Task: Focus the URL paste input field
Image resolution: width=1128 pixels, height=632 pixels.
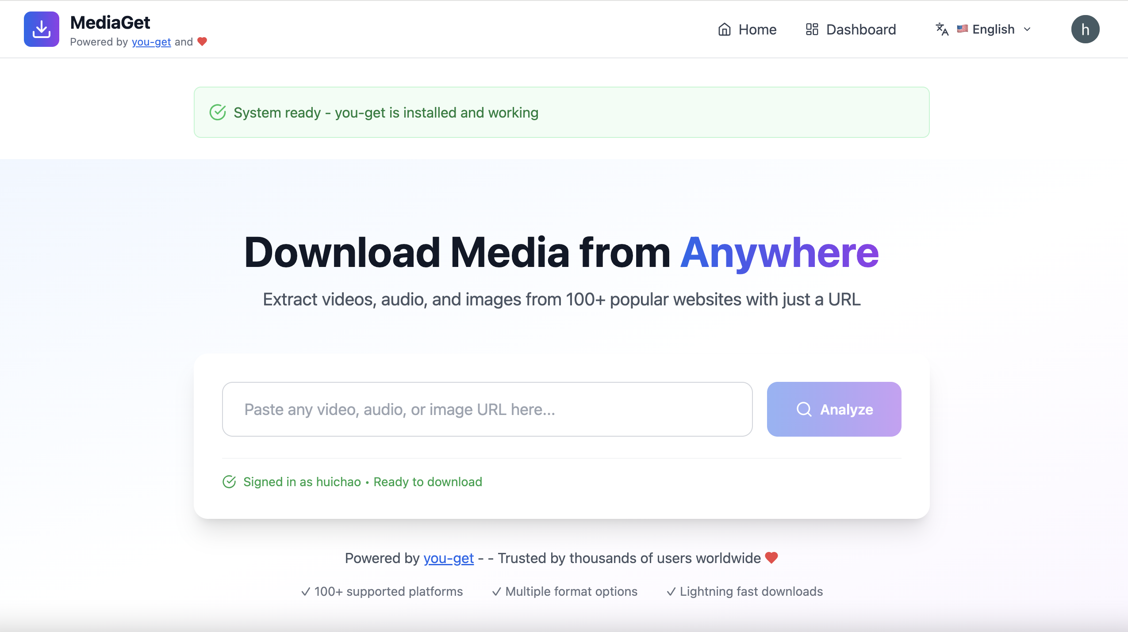Action: click(487, 409)
